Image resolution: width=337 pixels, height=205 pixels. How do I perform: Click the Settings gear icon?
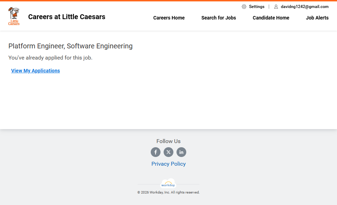pos(244,7)
